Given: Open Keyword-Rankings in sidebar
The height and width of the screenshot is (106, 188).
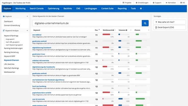Looking at the screenshot, I should click(x=11, y=36).
